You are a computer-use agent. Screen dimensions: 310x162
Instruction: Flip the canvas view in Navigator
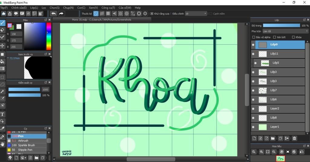[x=302, y=152]
